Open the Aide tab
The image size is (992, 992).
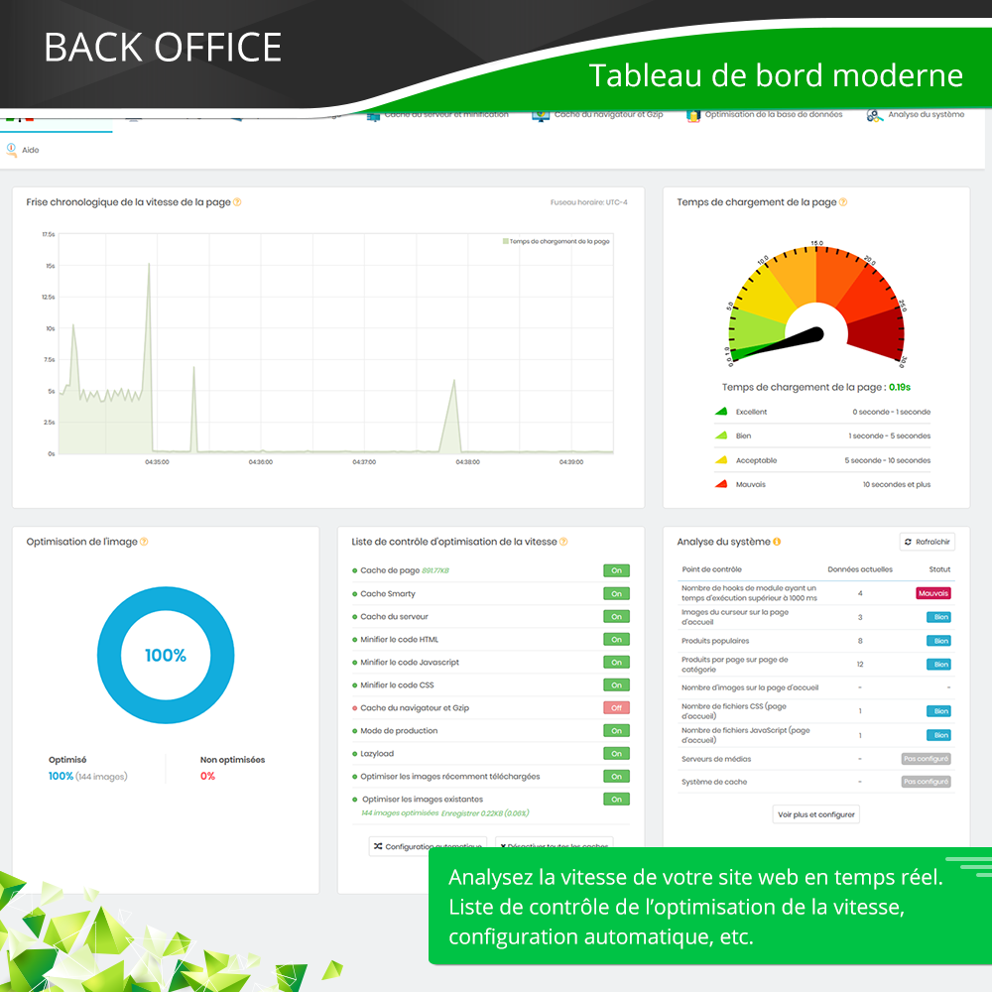pos(30,151)
